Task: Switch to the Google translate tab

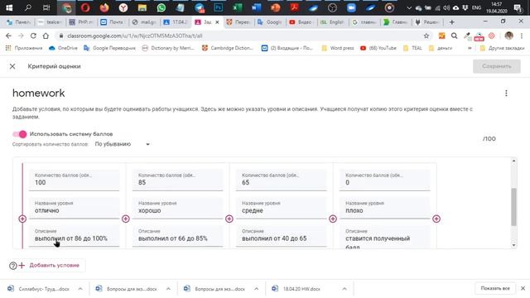Action: (x=270, y=22)
